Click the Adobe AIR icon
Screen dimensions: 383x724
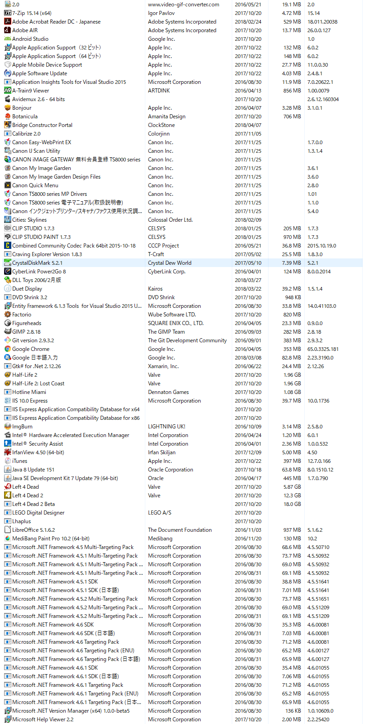[7, 30]
